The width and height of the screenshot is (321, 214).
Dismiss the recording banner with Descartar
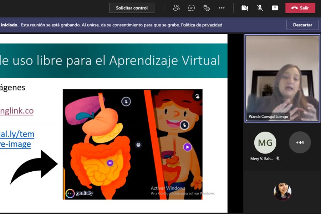[x=302, y=25]
